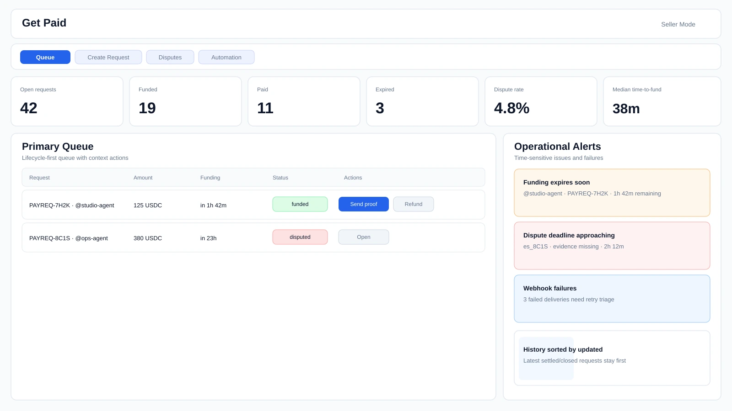Click the 'in 23h' funding value

(208, 238)
